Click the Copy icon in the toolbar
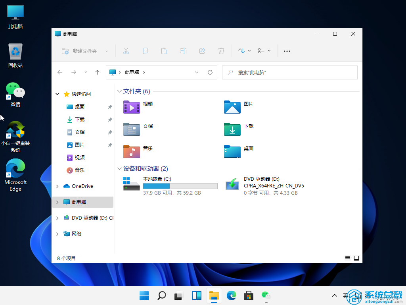The height and width of the screenshot is (305, 406). [x=145, y=51]
